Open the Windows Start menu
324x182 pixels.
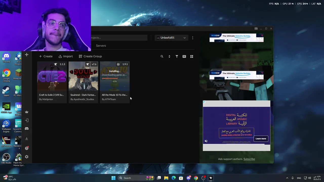pos(113,178)
